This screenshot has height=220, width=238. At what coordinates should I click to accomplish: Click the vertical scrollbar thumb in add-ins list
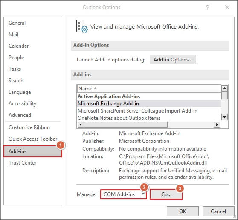tap(224, 96)
